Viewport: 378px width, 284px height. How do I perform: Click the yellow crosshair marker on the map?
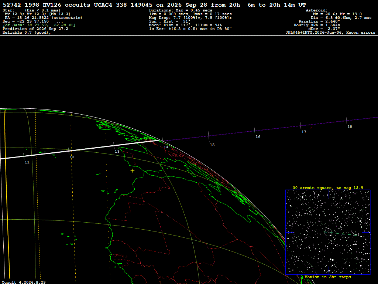coord(133,171)
